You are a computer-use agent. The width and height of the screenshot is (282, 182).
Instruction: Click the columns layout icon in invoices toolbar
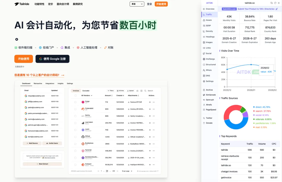point(141,91)
